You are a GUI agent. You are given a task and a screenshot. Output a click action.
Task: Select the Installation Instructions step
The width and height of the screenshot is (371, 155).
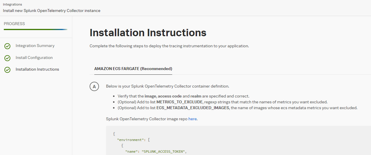[x=37, y=69]
